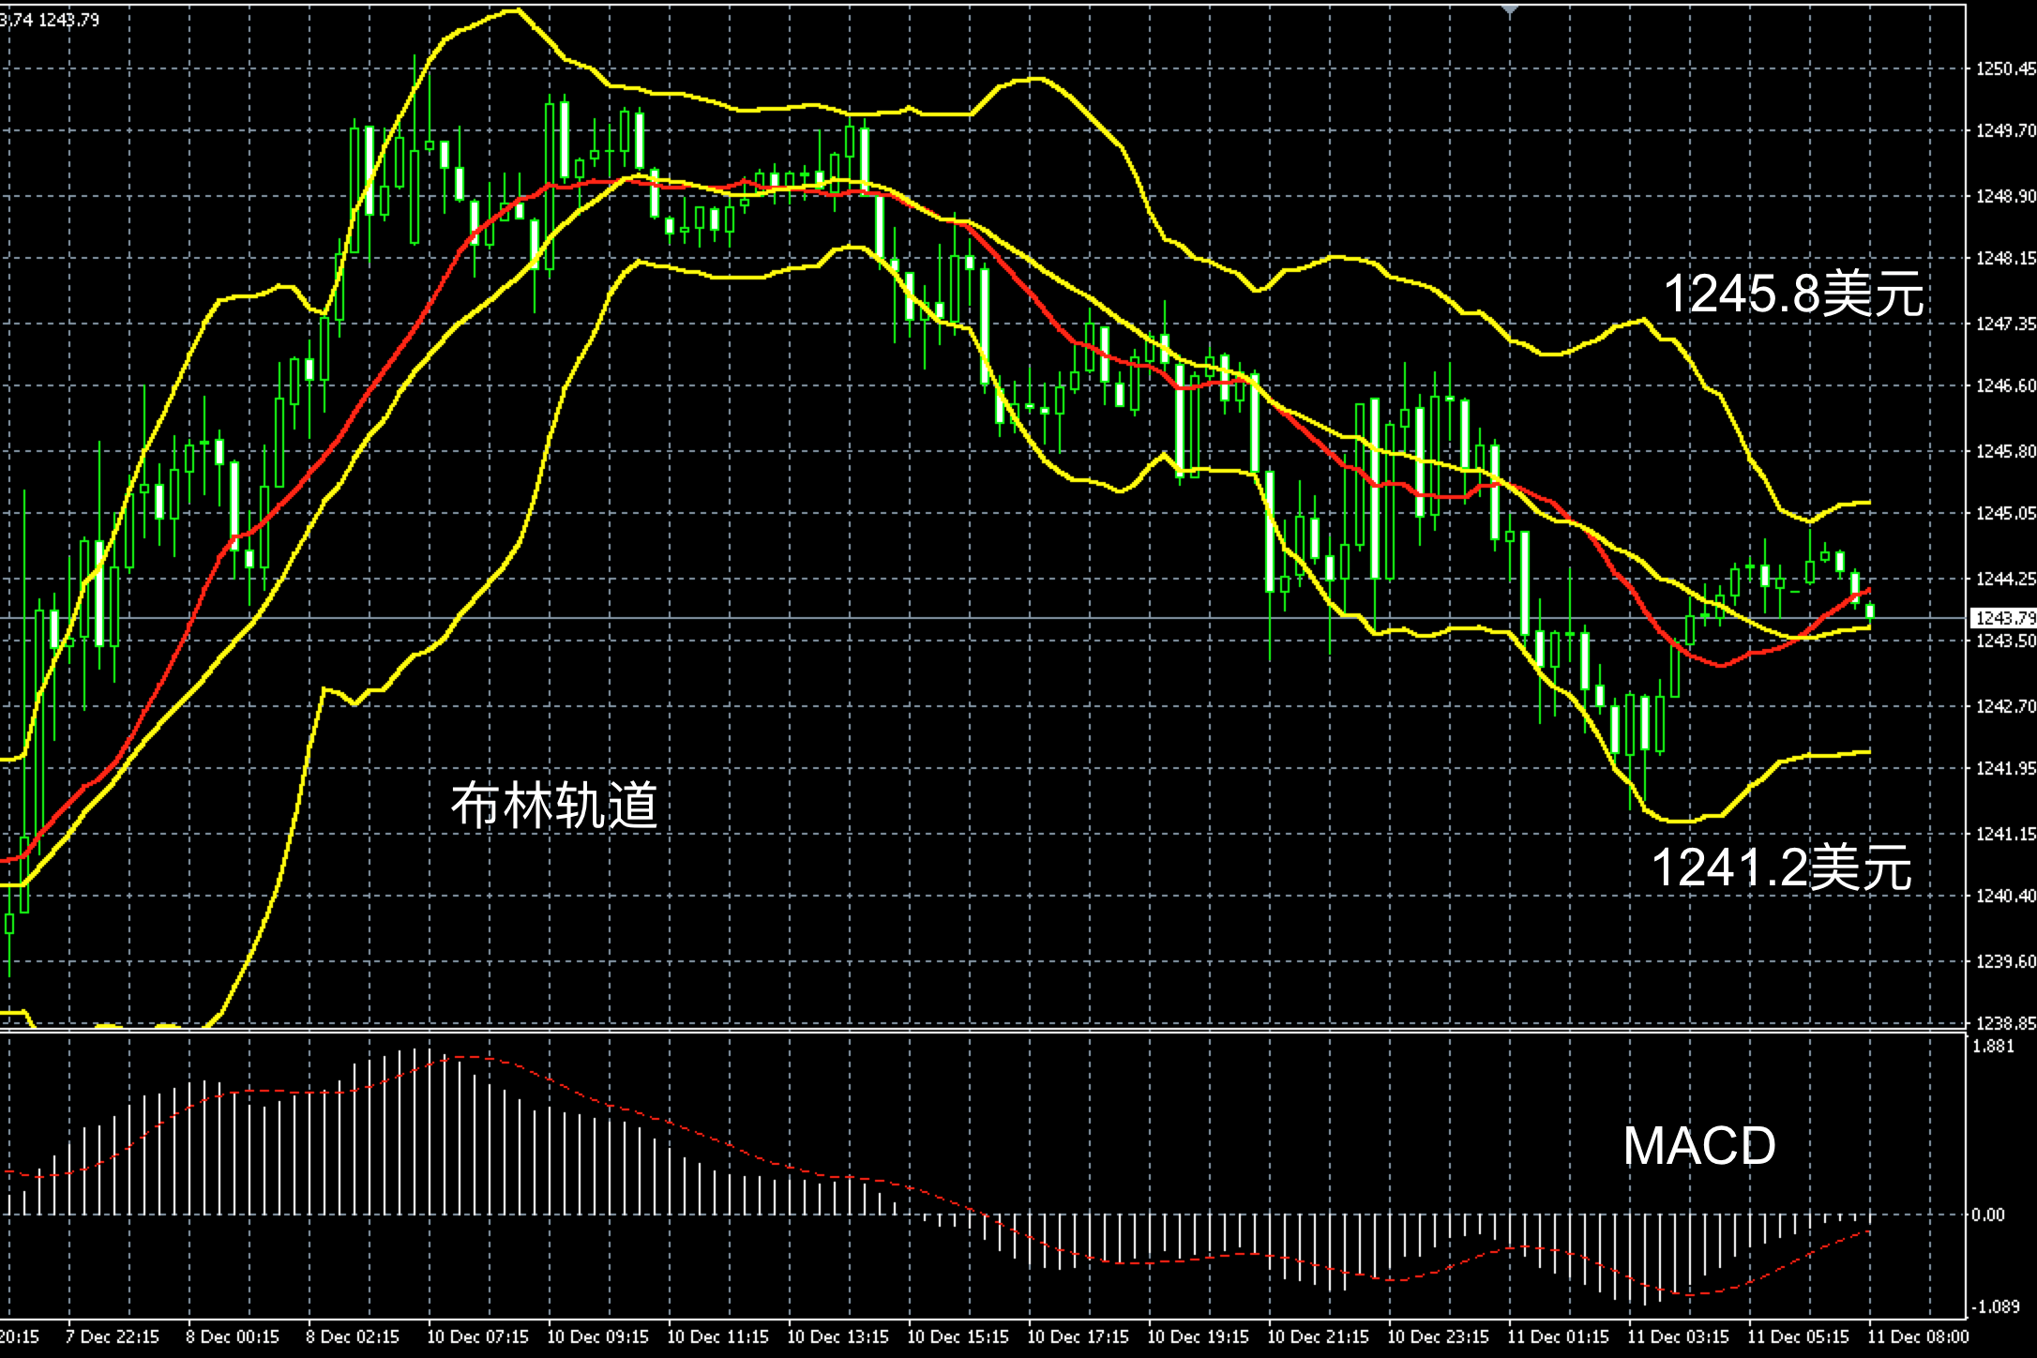Click the MACD 0.00 level label
The width and height of the screenshot is (2037, 1358).
tap(1988, 1215)
